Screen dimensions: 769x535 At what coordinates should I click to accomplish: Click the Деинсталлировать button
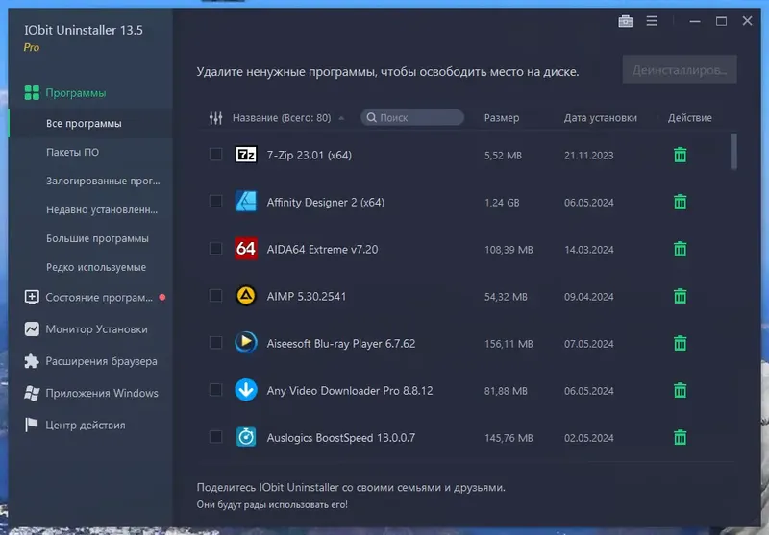[680, 69]
